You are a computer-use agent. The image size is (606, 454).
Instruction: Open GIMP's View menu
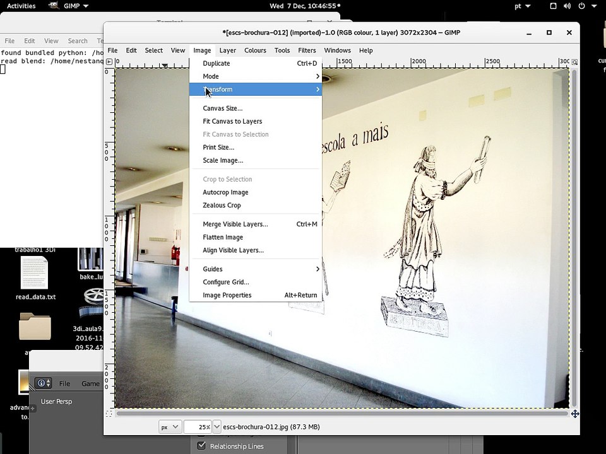click(178, 50)
